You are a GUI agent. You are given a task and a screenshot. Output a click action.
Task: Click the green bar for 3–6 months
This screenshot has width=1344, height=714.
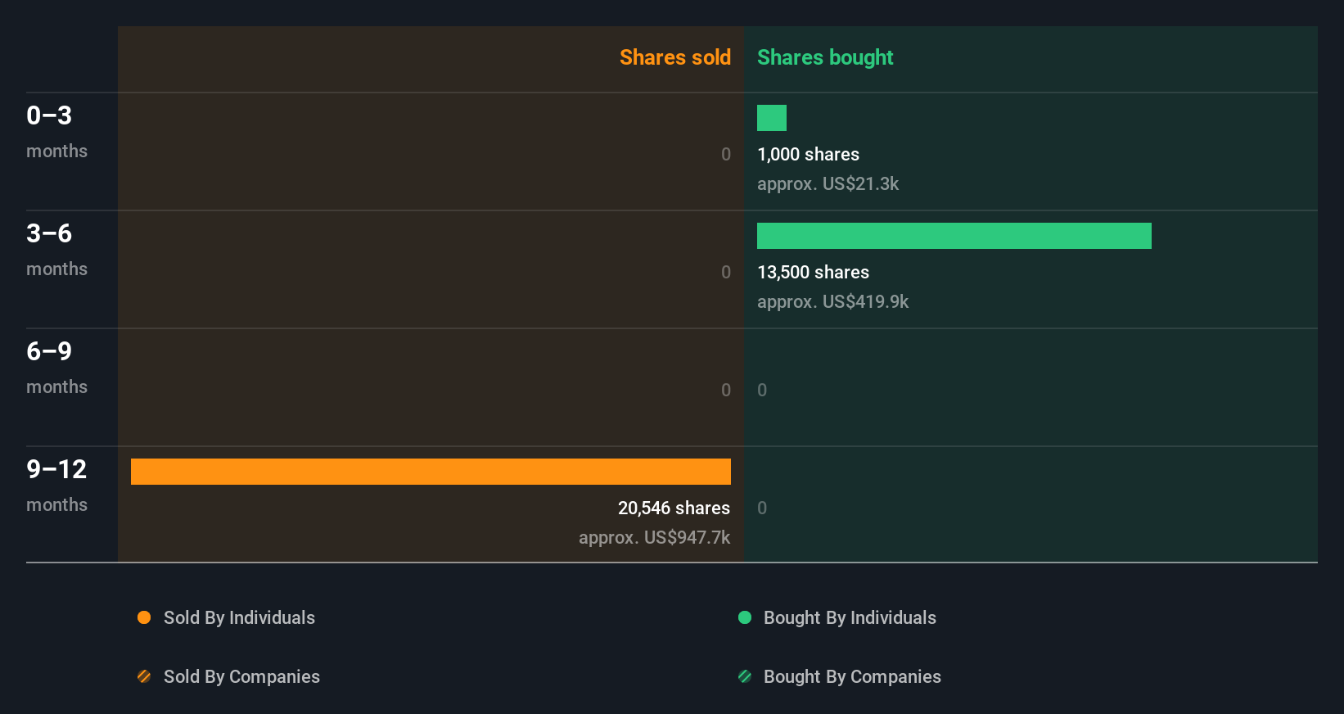point(954,236)
